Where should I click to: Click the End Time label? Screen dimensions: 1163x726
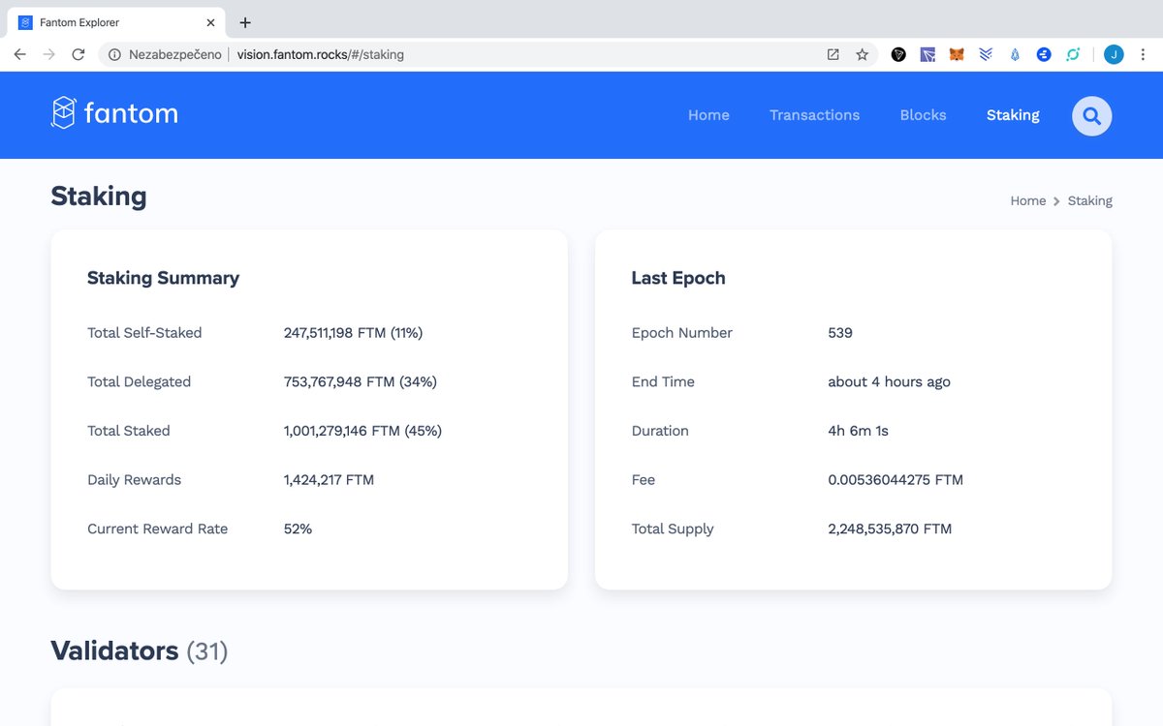[663, 381]
